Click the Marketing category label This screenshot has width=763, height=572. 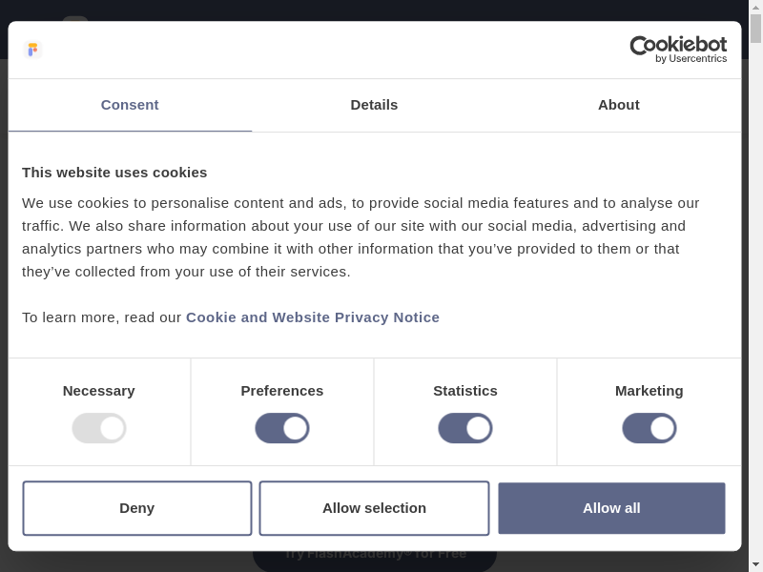650,391
